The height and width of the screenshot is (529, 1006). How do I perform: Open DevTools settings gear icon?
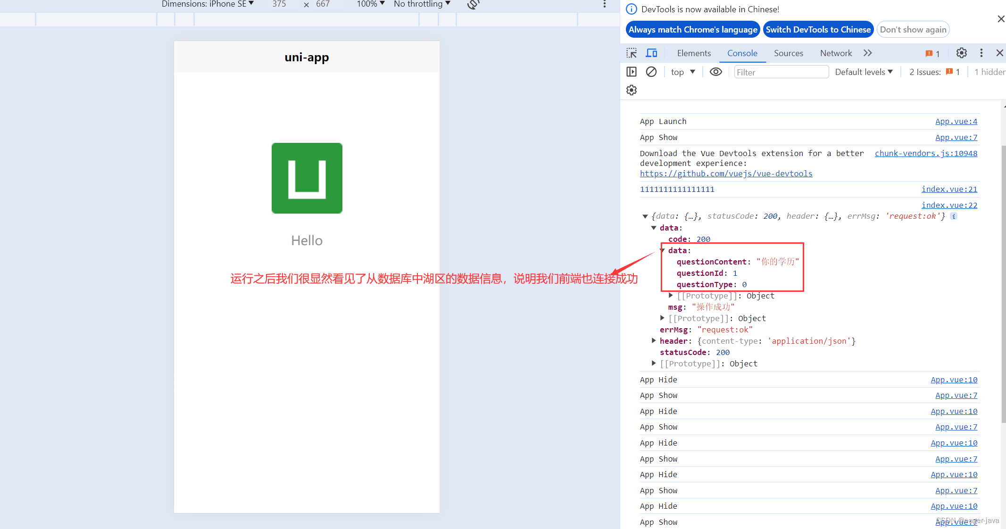(x=961, y=53)
